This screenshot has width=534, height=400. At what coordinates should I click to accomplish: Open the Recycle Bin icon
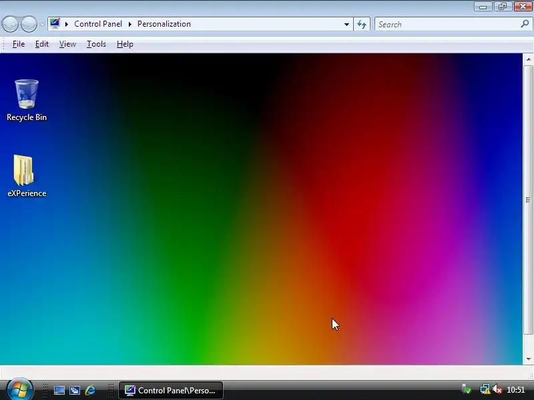pos(27,99)
